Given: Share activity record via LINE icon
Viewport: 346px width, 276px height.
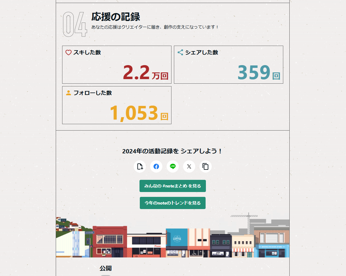Looking at the screenshot, I should [173, 166].
